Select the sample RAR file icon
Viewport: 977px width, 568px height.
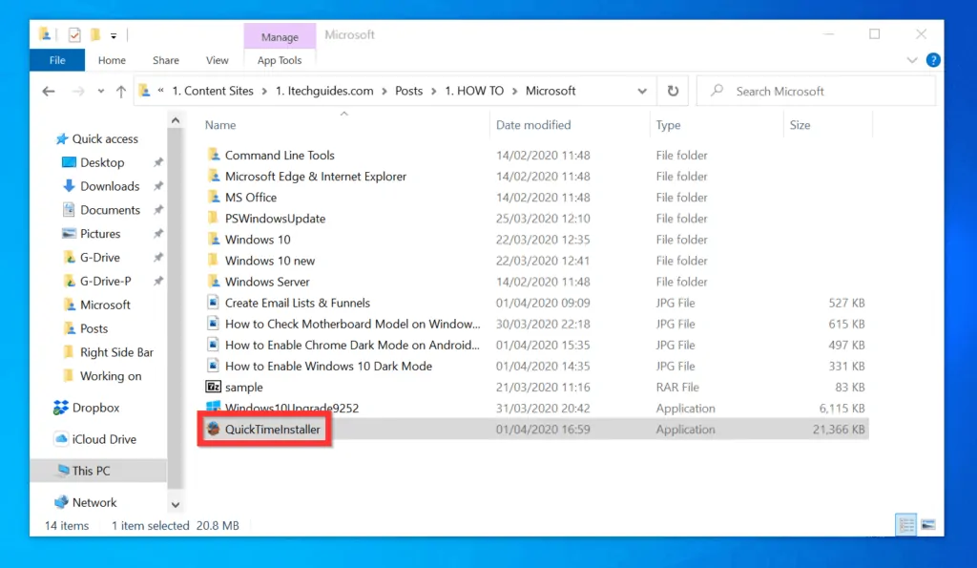[214, 388]
